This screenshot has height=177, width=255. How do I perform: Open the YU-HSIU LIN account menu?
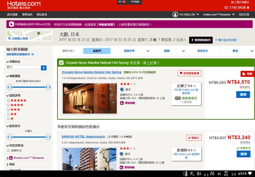click(x=189, y=15)
